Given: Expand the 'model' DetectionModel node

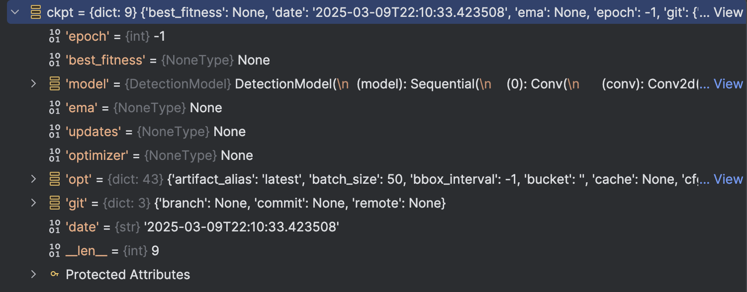Looking at the screenshot, I should pos(33,84).
